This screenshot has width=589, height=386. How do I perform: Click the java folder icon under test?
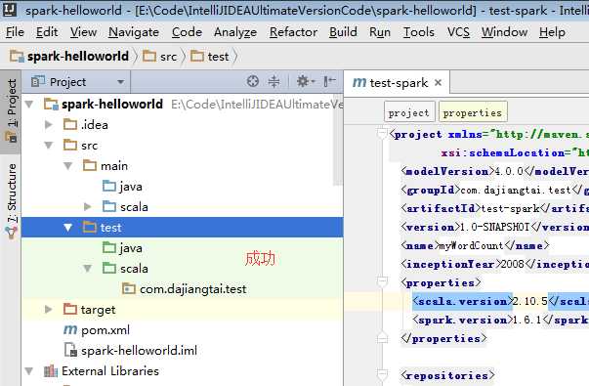pyautogui.click(x=109, y=247)
